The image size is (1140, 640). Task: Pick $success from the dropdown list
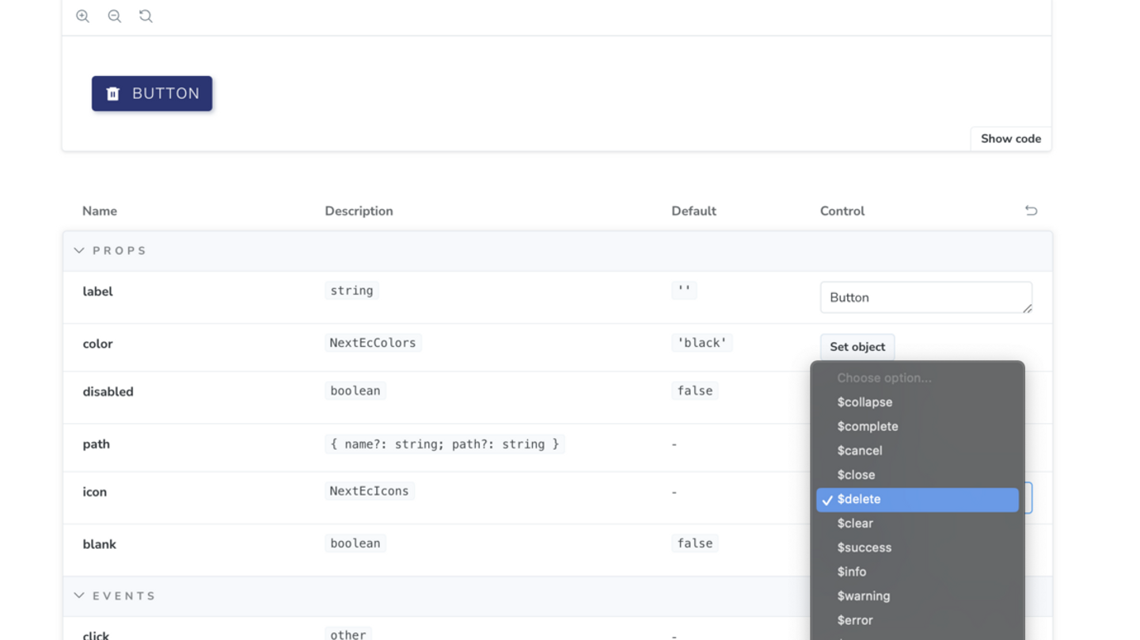click(864, 547)
